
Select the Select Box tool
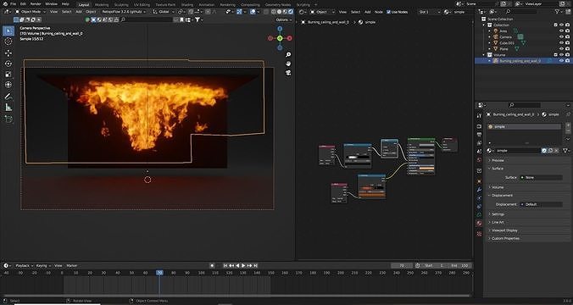(8, 30)
